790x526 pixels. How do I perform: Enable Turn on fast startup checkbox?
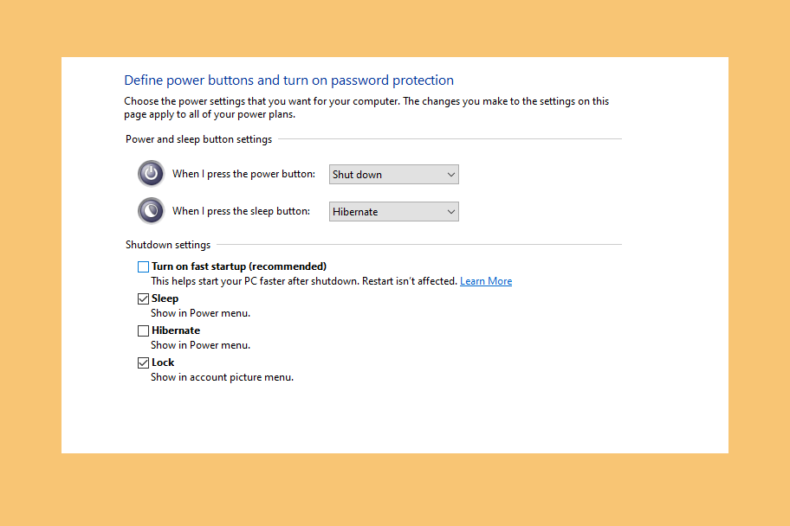(143, 266)
